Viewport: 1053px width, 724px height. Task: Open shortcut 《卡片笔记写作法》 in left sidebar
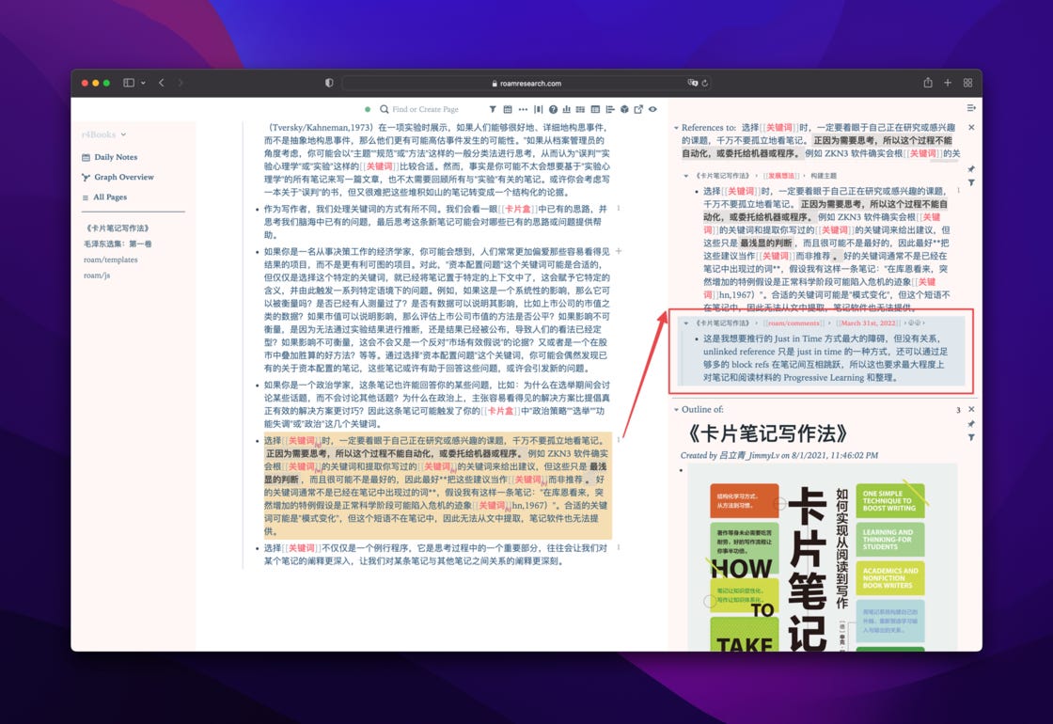tap(117, 228)
